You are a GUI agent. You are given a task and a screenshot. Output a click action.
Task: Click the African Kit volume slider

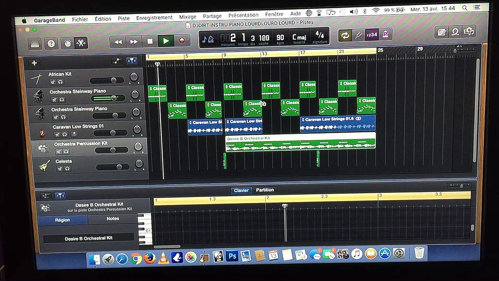click(x=108, y=80)
